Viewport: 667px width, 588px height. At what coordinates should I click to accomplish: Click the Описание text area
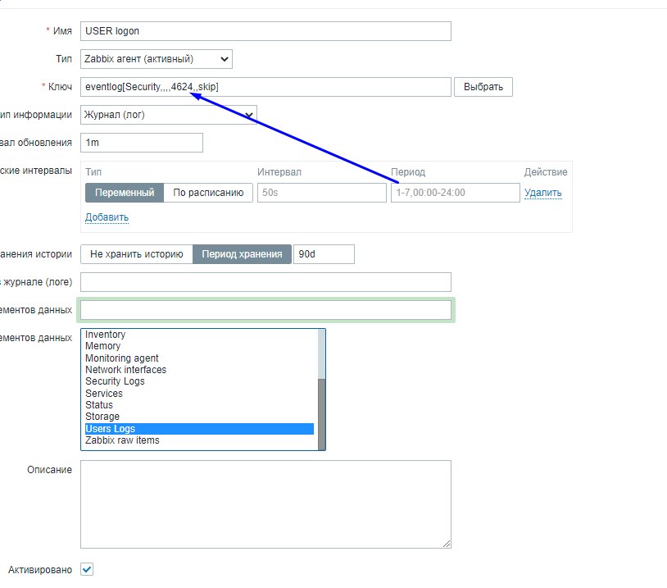click(x=265, y=504)
